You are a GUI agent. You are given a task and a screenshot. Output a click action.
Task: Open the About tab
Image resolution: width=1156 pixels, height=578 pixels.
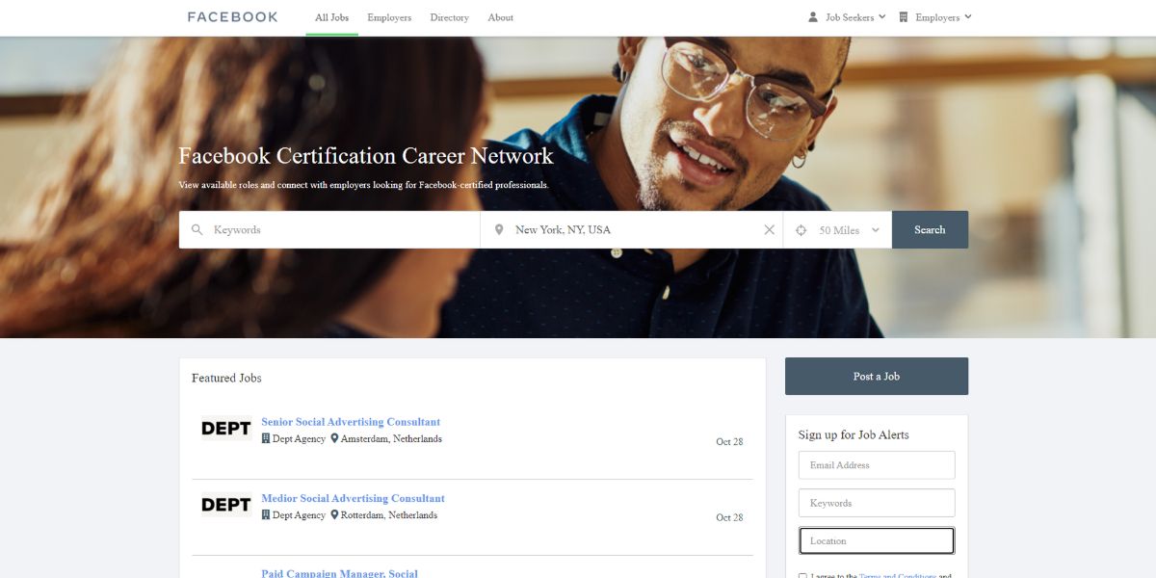click(501, 17)
